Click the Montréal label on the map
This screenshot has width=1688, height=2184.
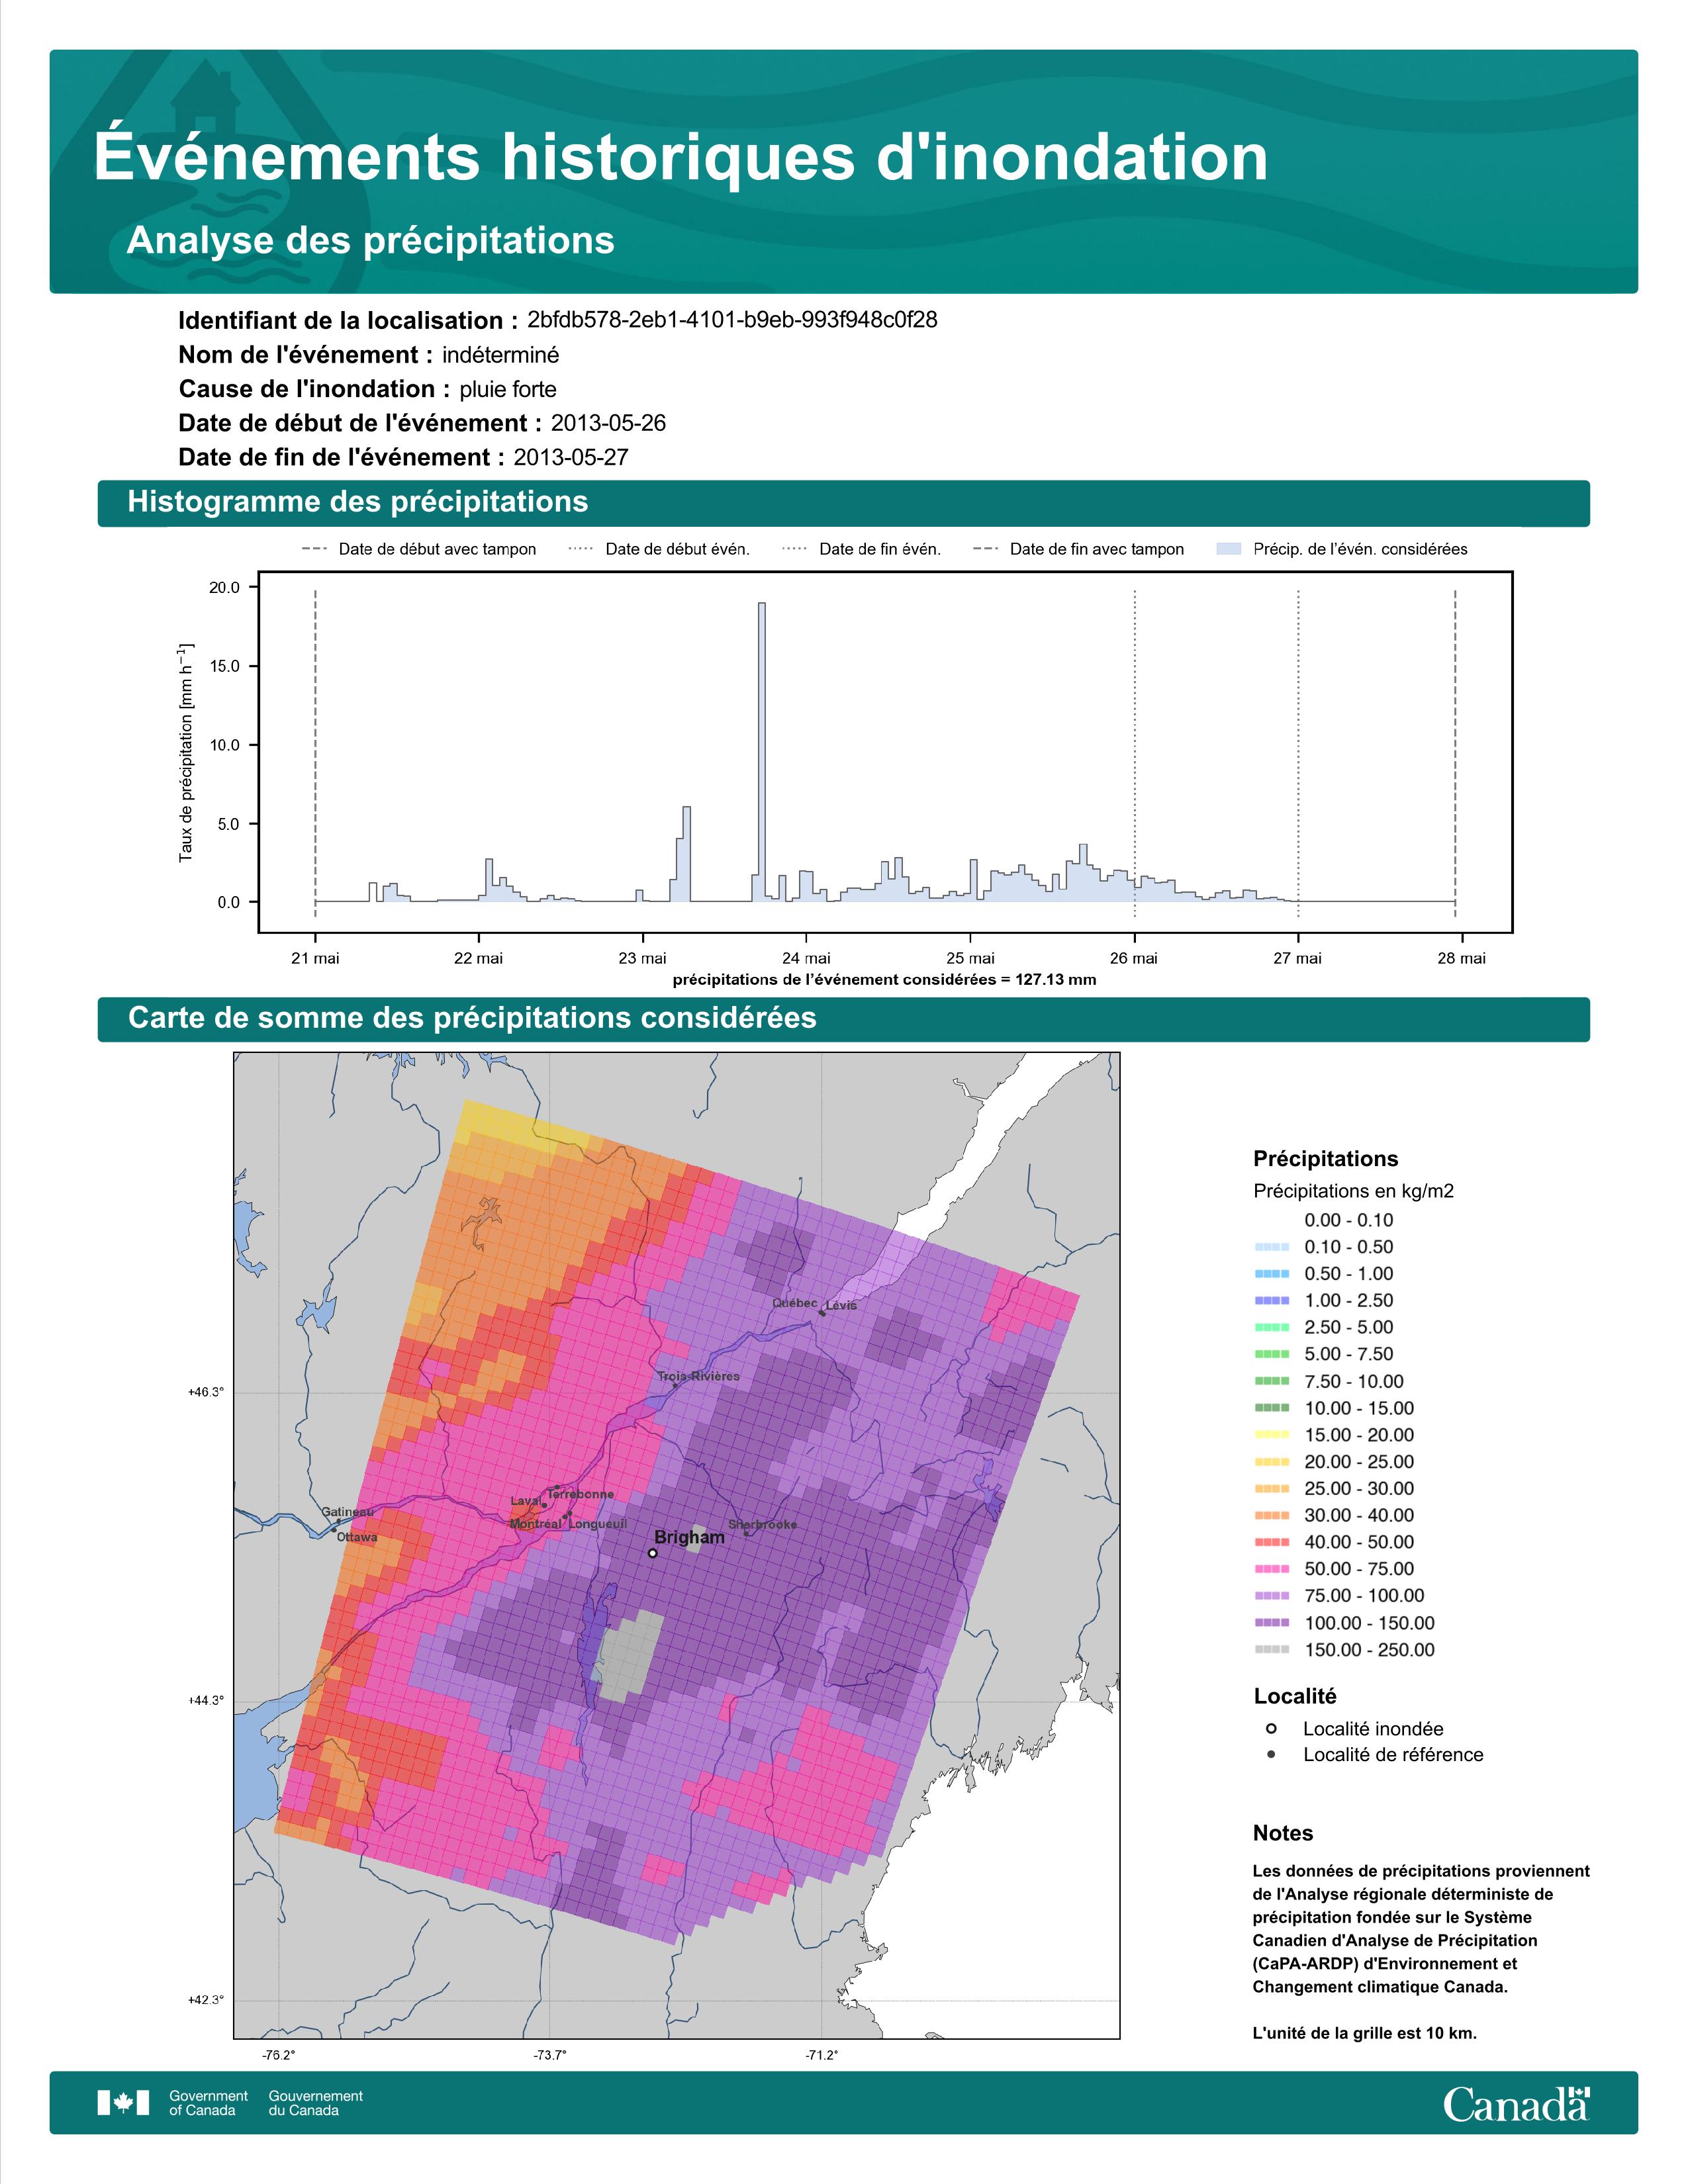pyautogui.click(x=536, y=1524)
